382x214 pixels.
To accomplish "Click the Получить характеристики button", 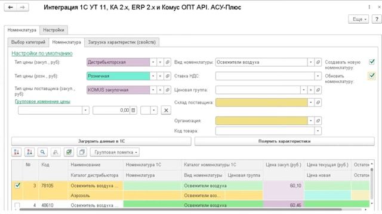I will coord(284,141).
